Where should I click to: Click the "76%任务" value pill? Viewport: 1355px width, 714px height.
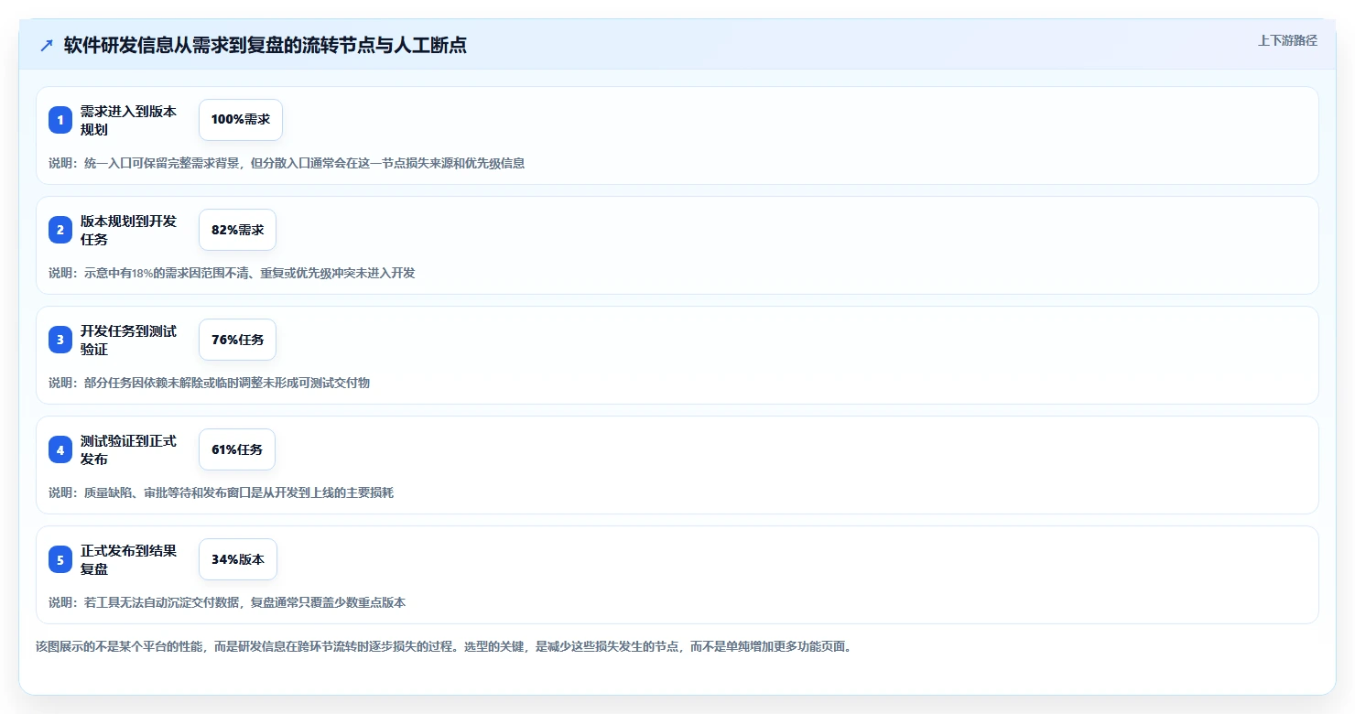pyautogui.click(x=237, y=340)
